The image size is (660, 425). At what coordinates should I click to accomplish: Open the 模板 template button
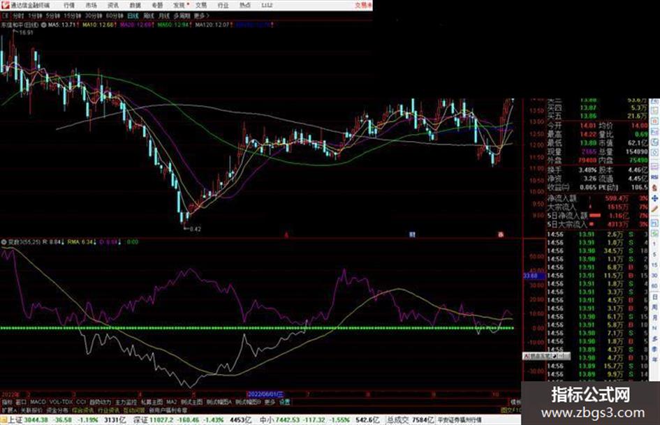pos(516,402)
